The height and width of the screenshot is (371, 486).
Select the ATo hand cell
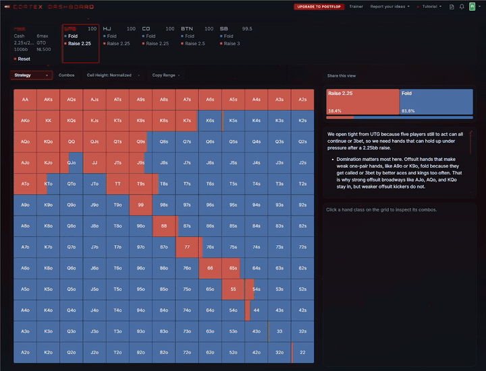tap(25, 184)
